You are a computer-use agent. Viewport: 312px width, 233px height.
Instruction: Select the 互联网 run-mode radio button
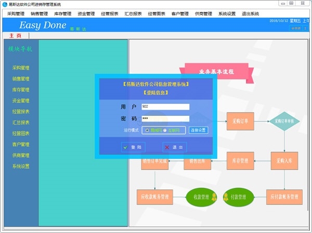coord(165,130)
